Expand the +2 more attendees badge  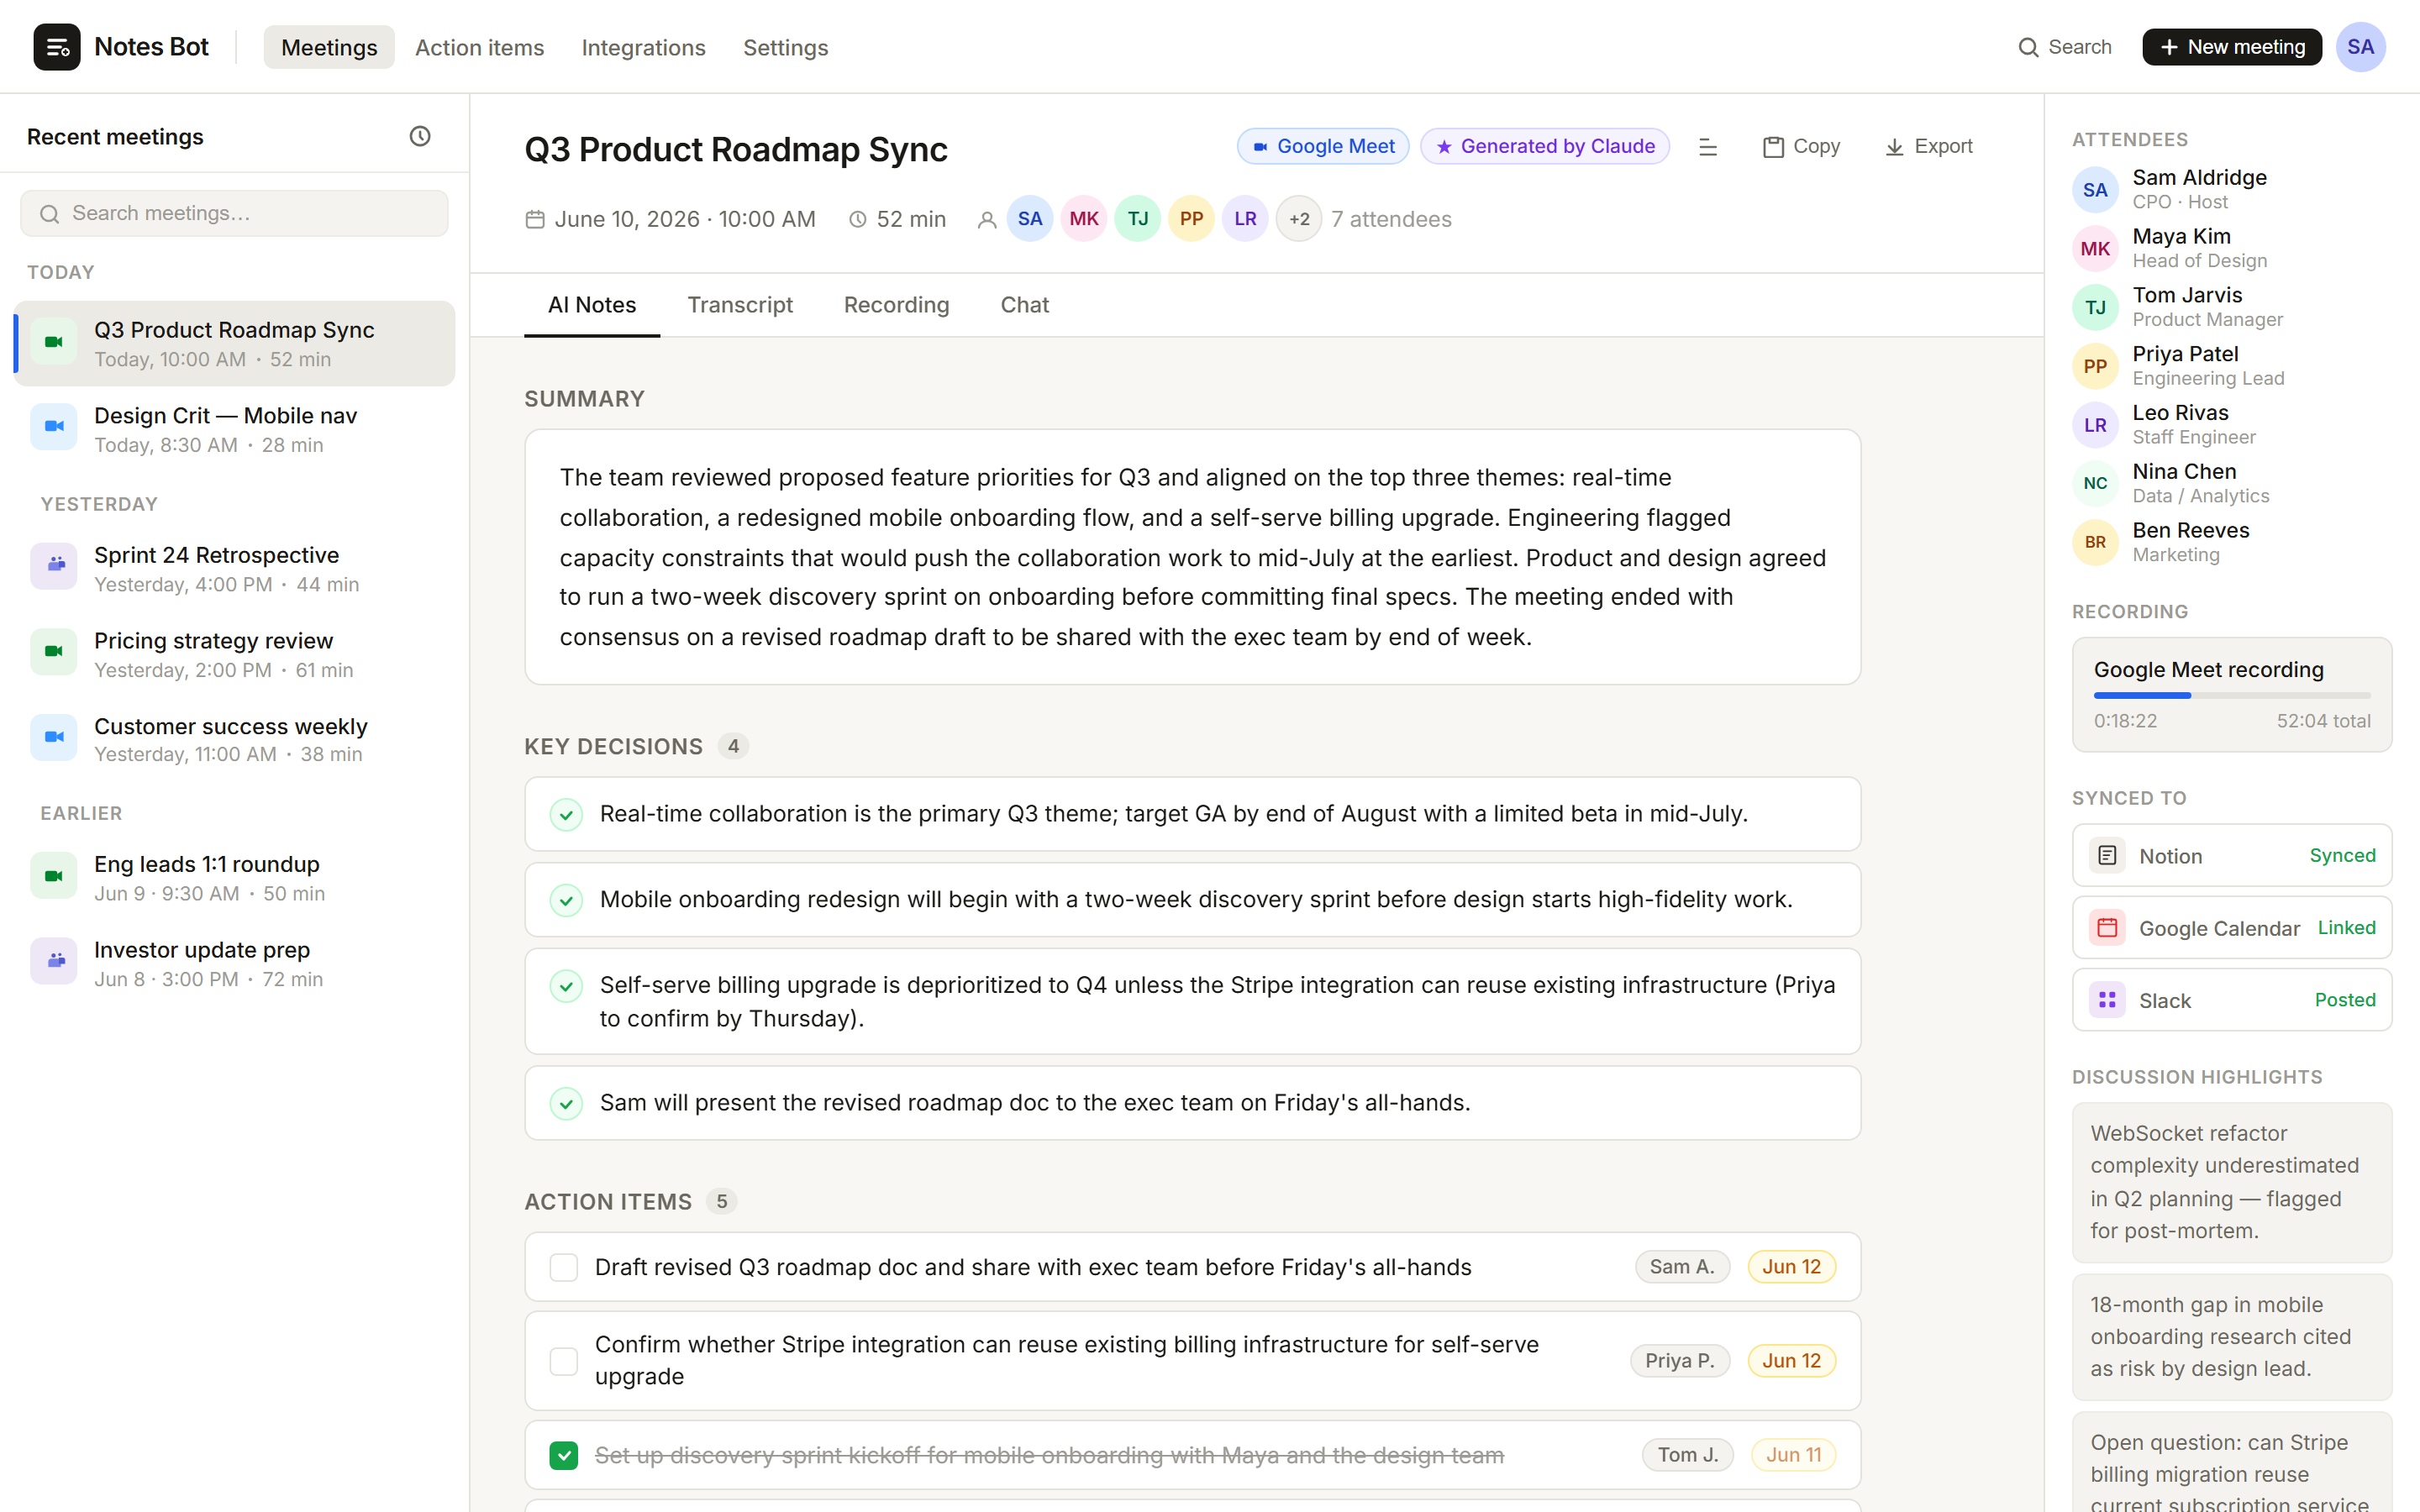click(x=1299, y=219)
